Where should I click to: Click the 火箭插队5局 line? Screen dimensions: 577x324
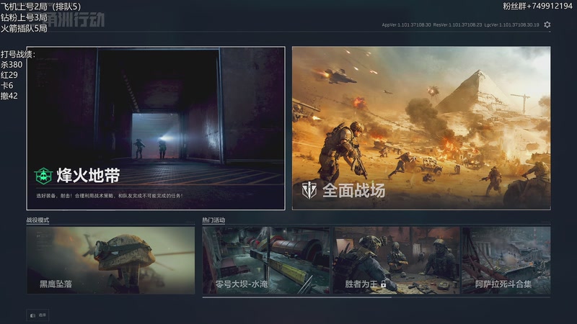coord(24,28)
